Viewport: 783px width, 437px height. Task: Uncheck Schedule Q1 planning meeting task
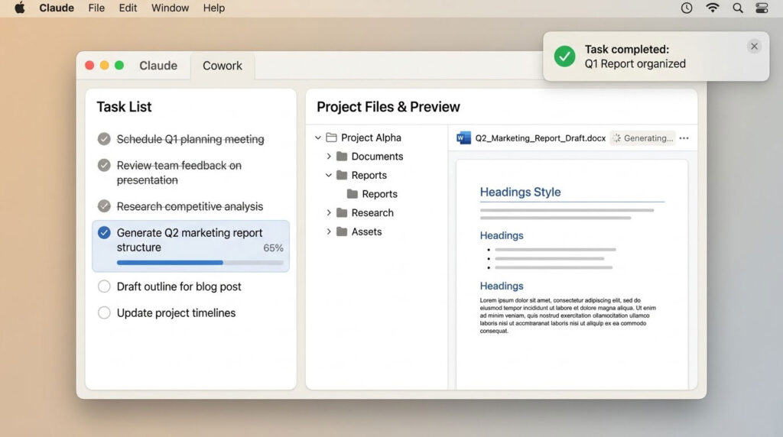pos(104,139)
